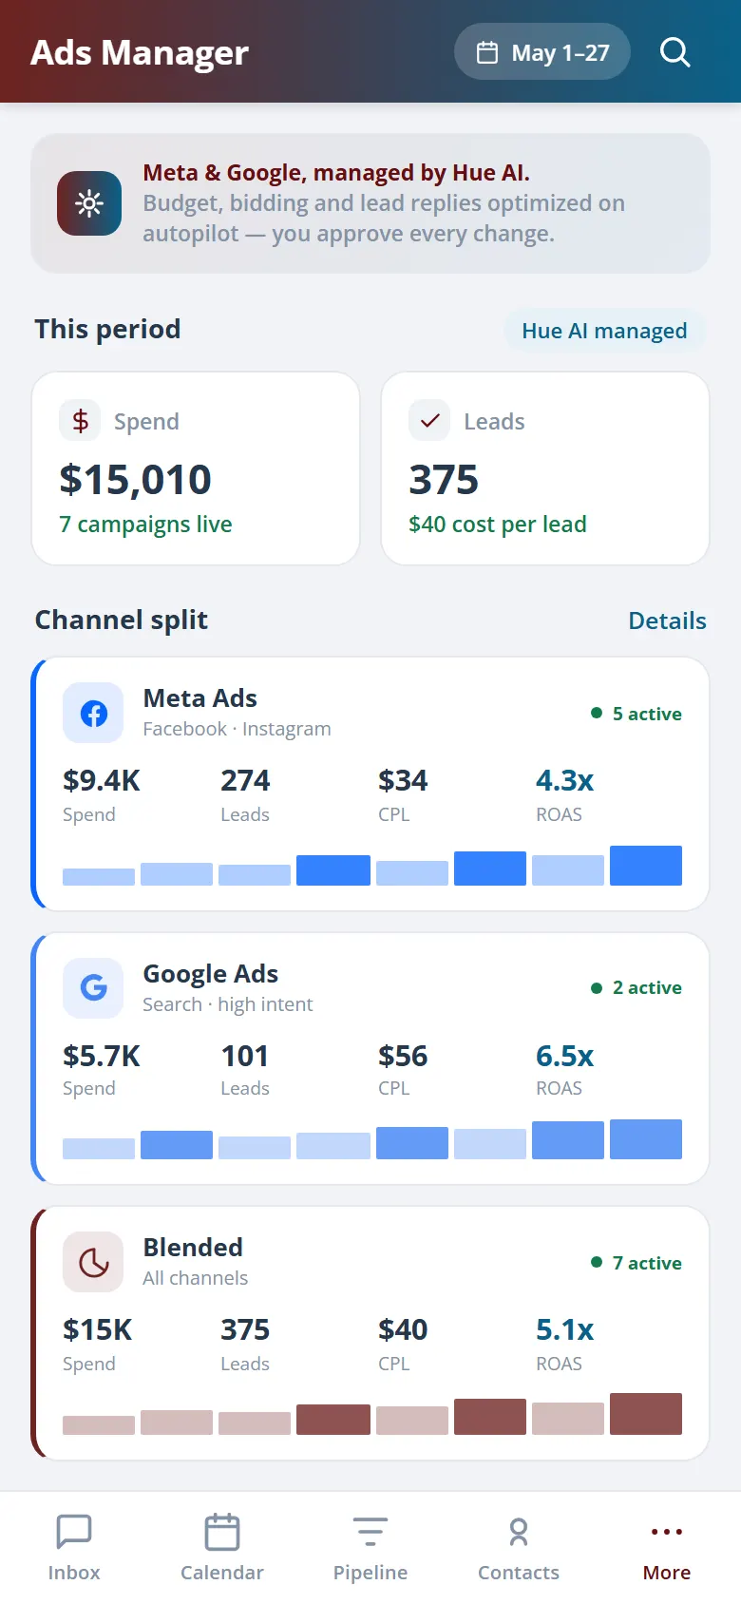The width and height of the screenshot is (741, 1604).
Task: Open More three-dots icon
Action: tap(667, 1532)
